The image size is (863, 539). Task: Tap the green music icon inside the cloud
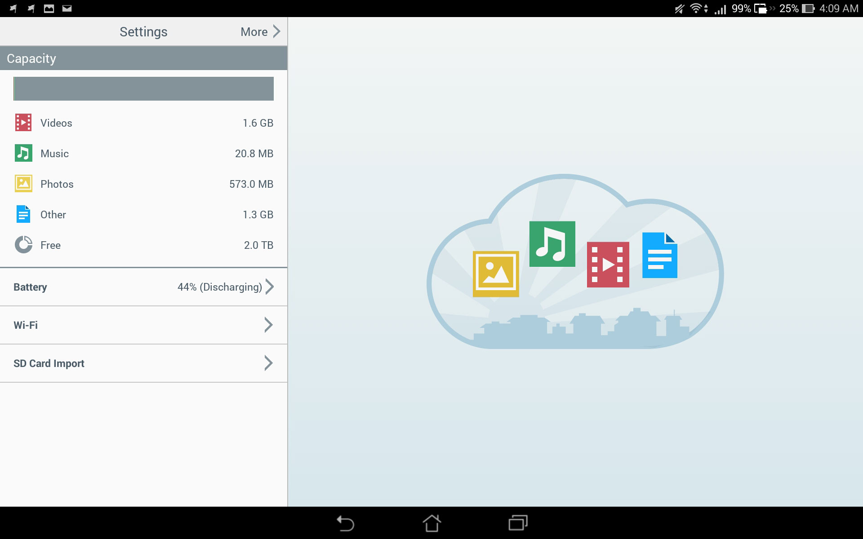point(552,244)
